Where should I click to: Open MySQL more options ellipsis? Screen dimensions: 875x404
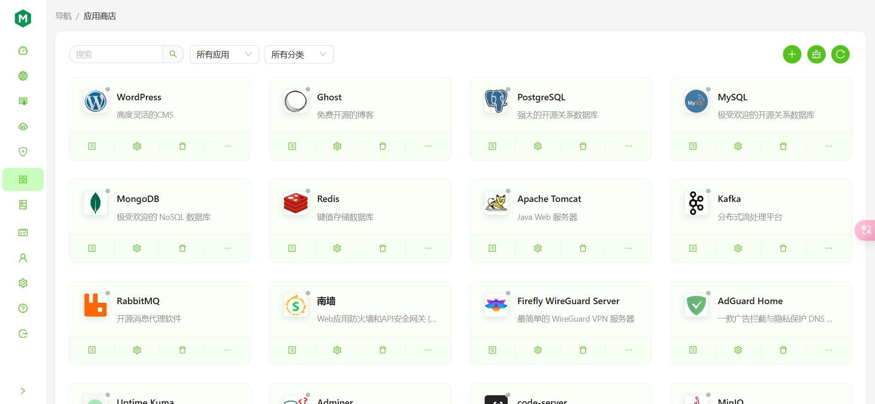tap(829, 146)
